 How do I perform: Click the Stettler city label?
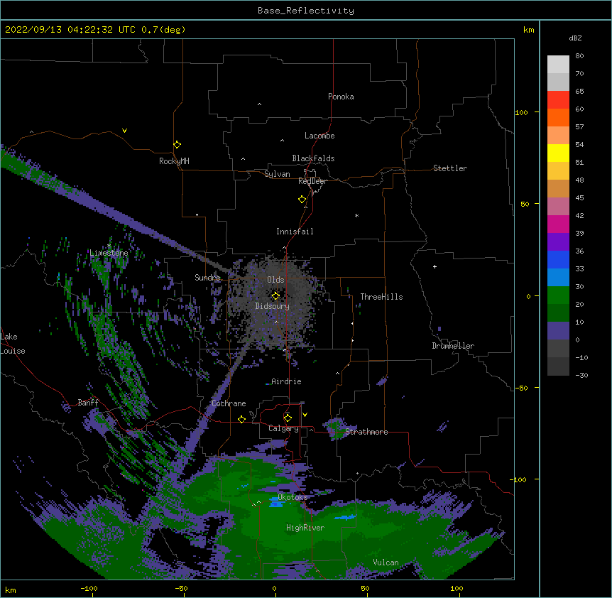(450, 168)
